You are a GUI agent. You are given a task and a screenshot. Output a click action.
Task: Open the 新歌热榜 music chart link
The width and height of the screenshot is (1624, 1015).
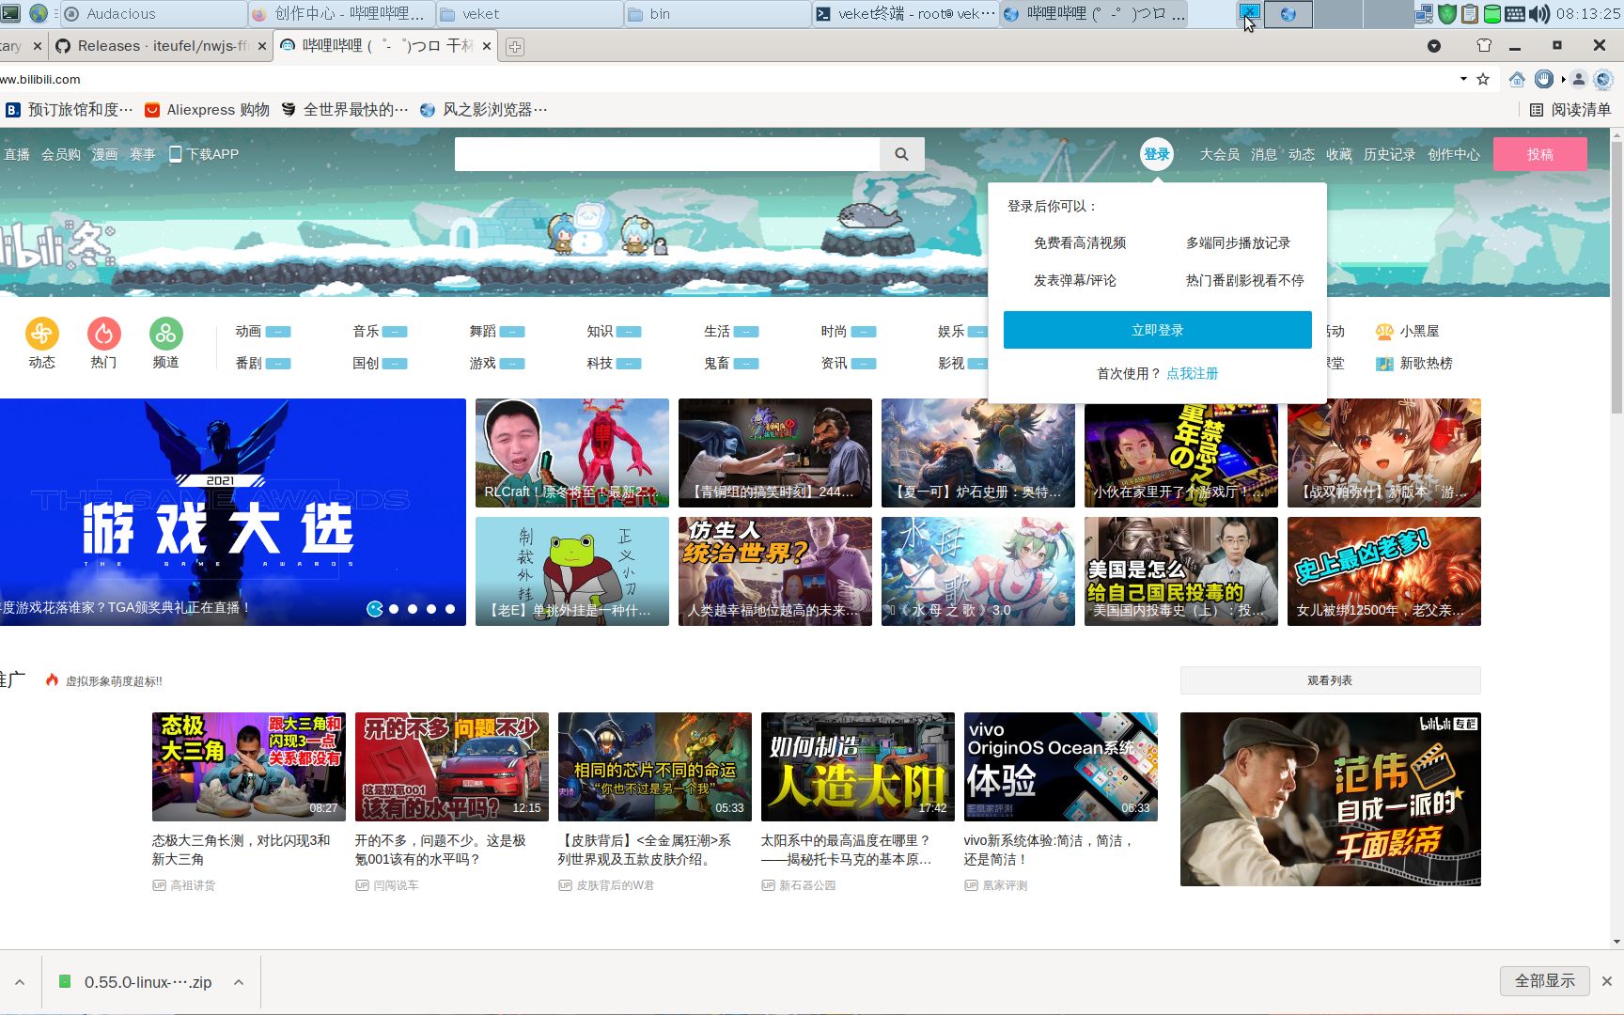[1413, 363]
